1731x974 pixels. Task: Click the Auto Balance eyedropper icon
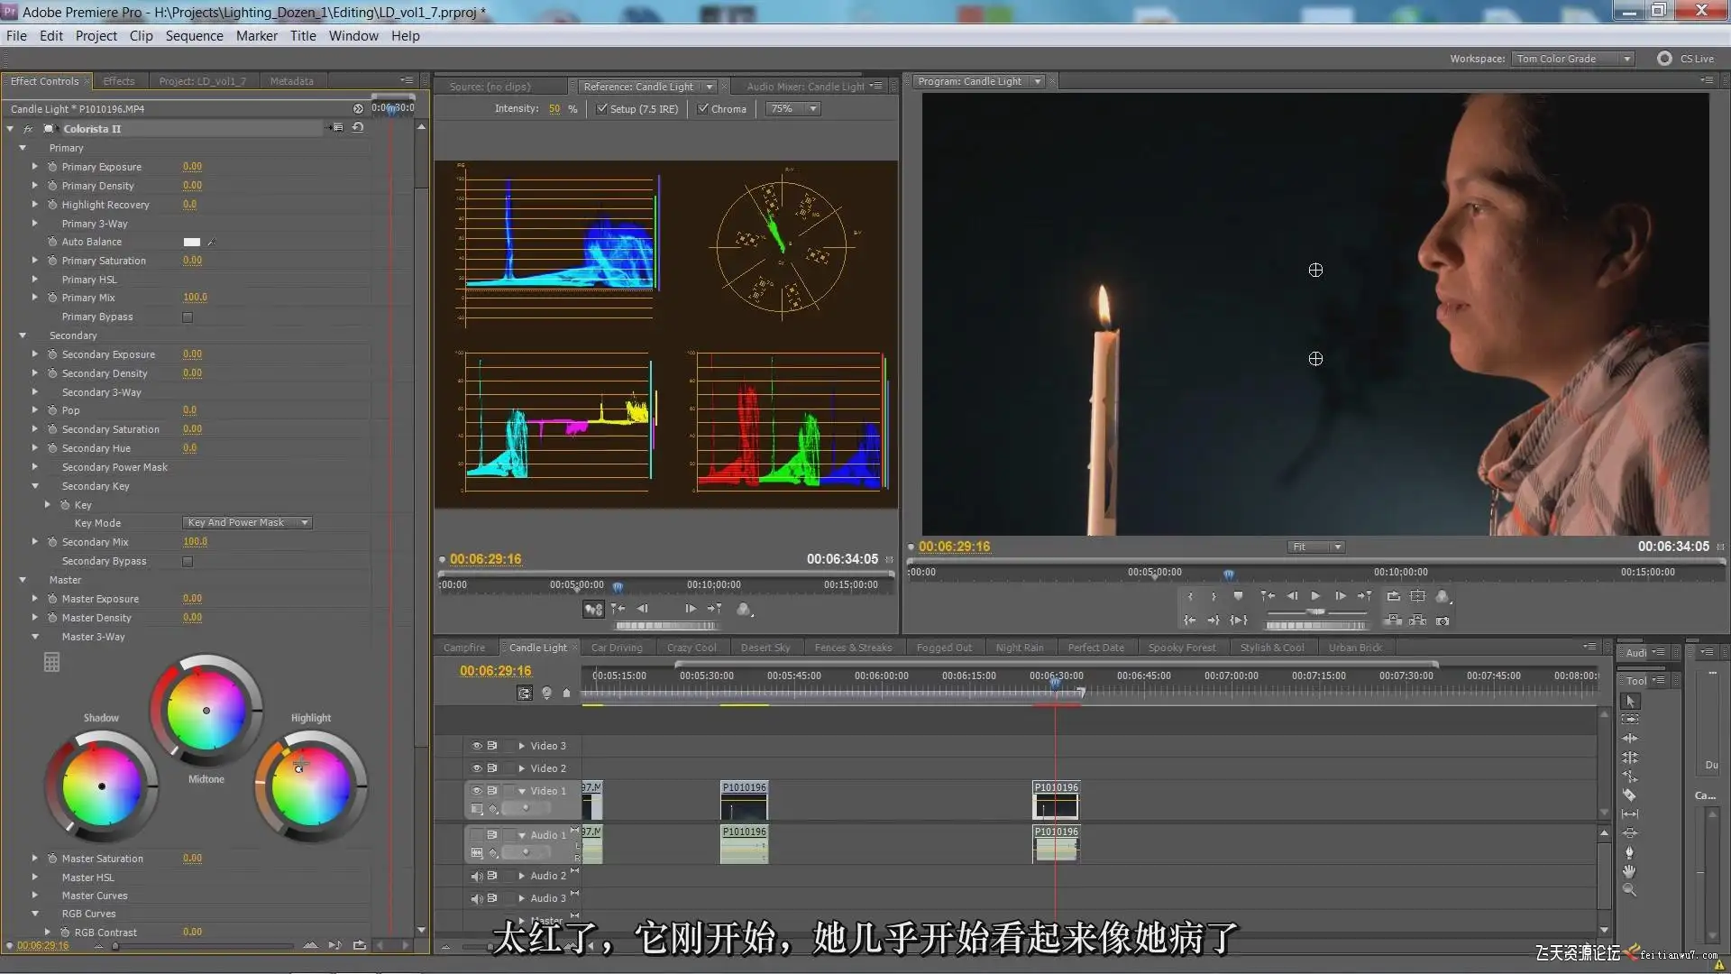[x=211, y=242]
